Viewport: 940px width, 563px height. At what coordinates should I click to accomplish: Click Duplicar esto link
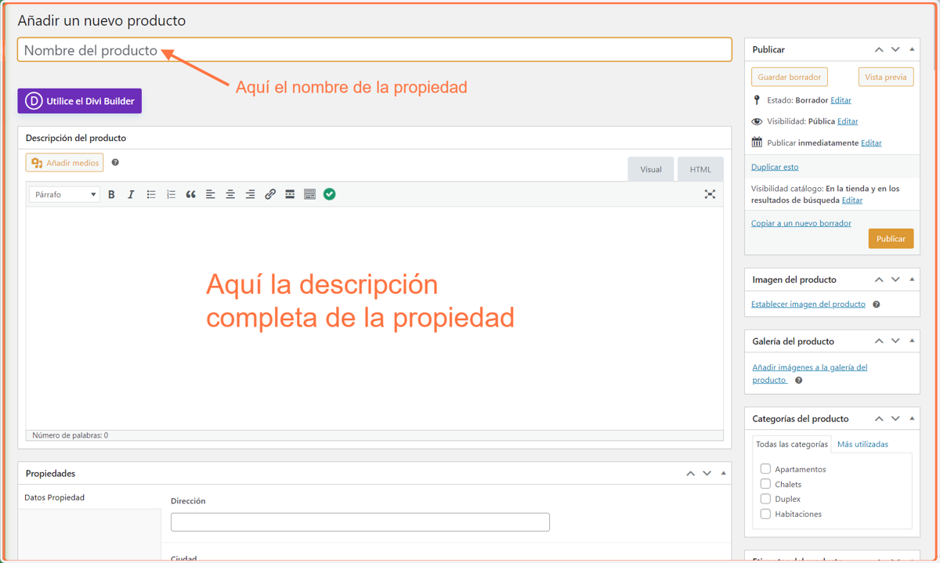[775, 167]
